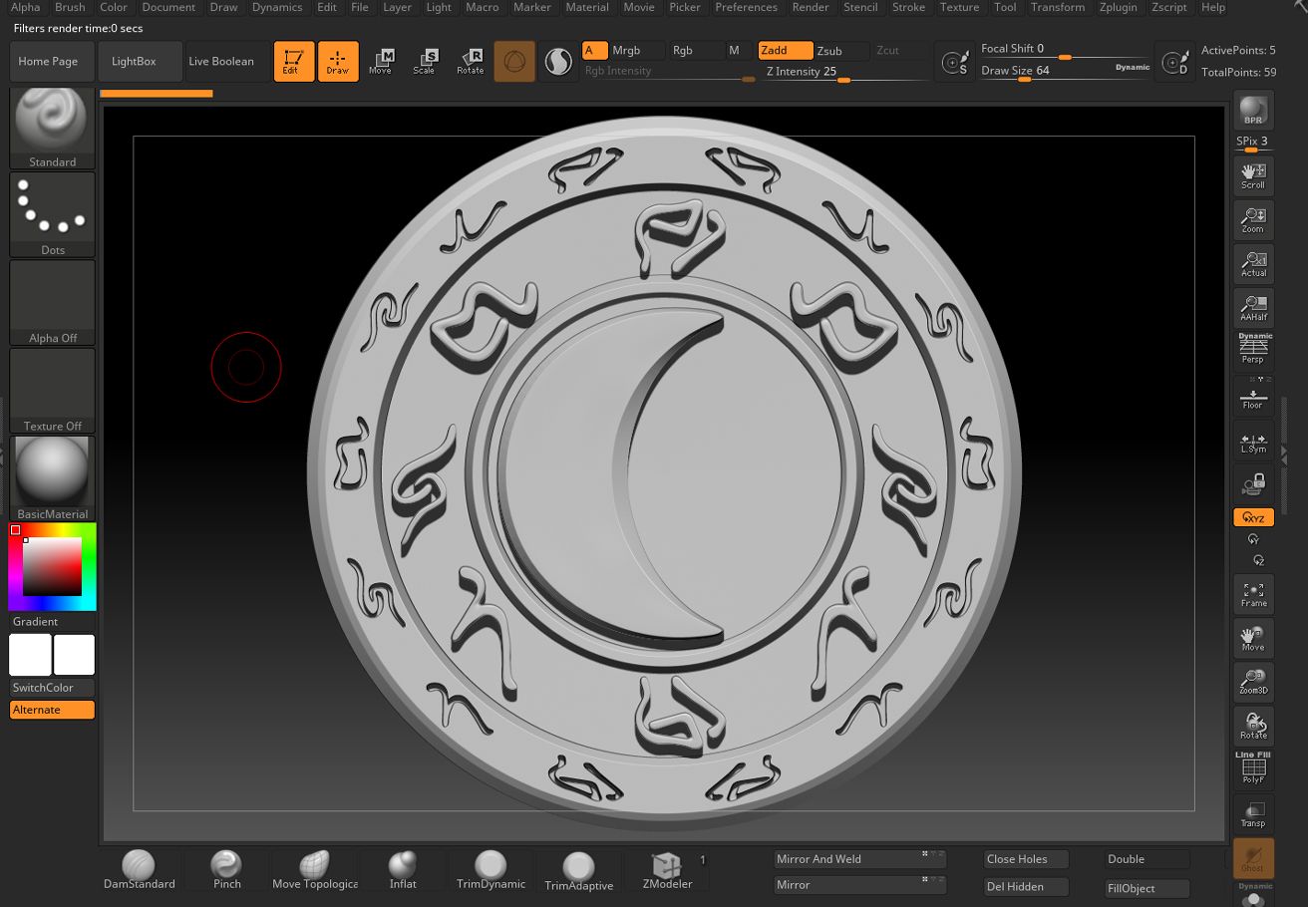This screenshot has height=907, width=1308.
Task: Click the Alpha Off thumbnail
Action: point(52,303)
